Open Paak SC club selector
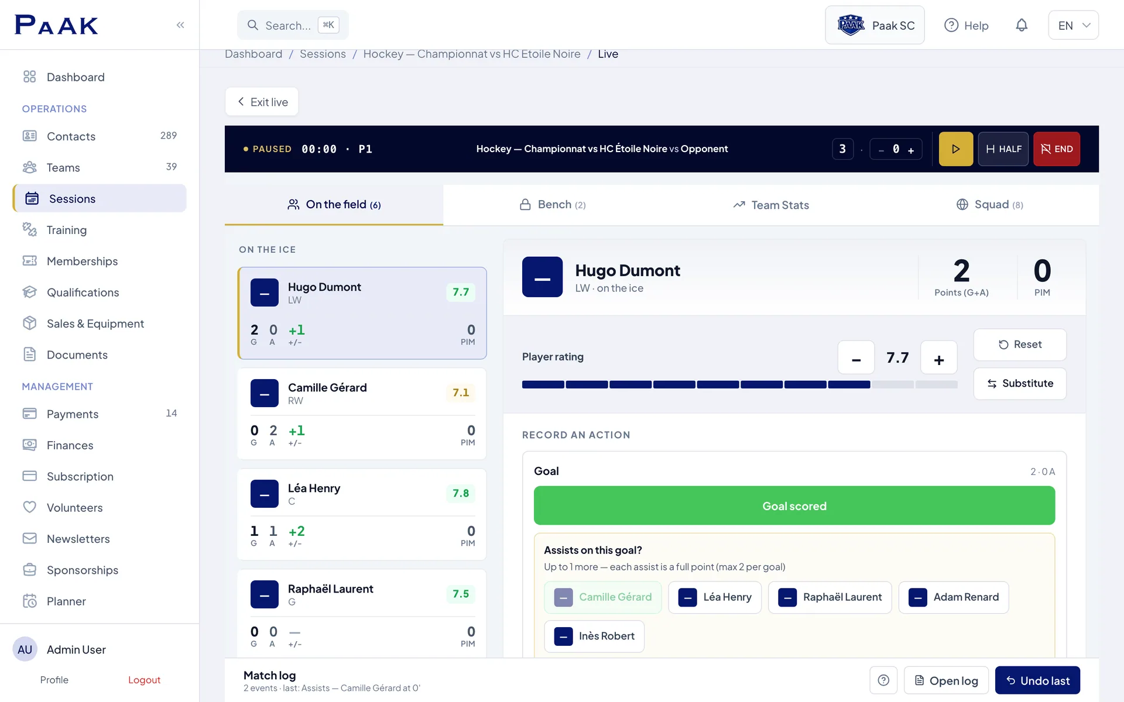This screenshot has width=1124, height=702. coord(875,25)
